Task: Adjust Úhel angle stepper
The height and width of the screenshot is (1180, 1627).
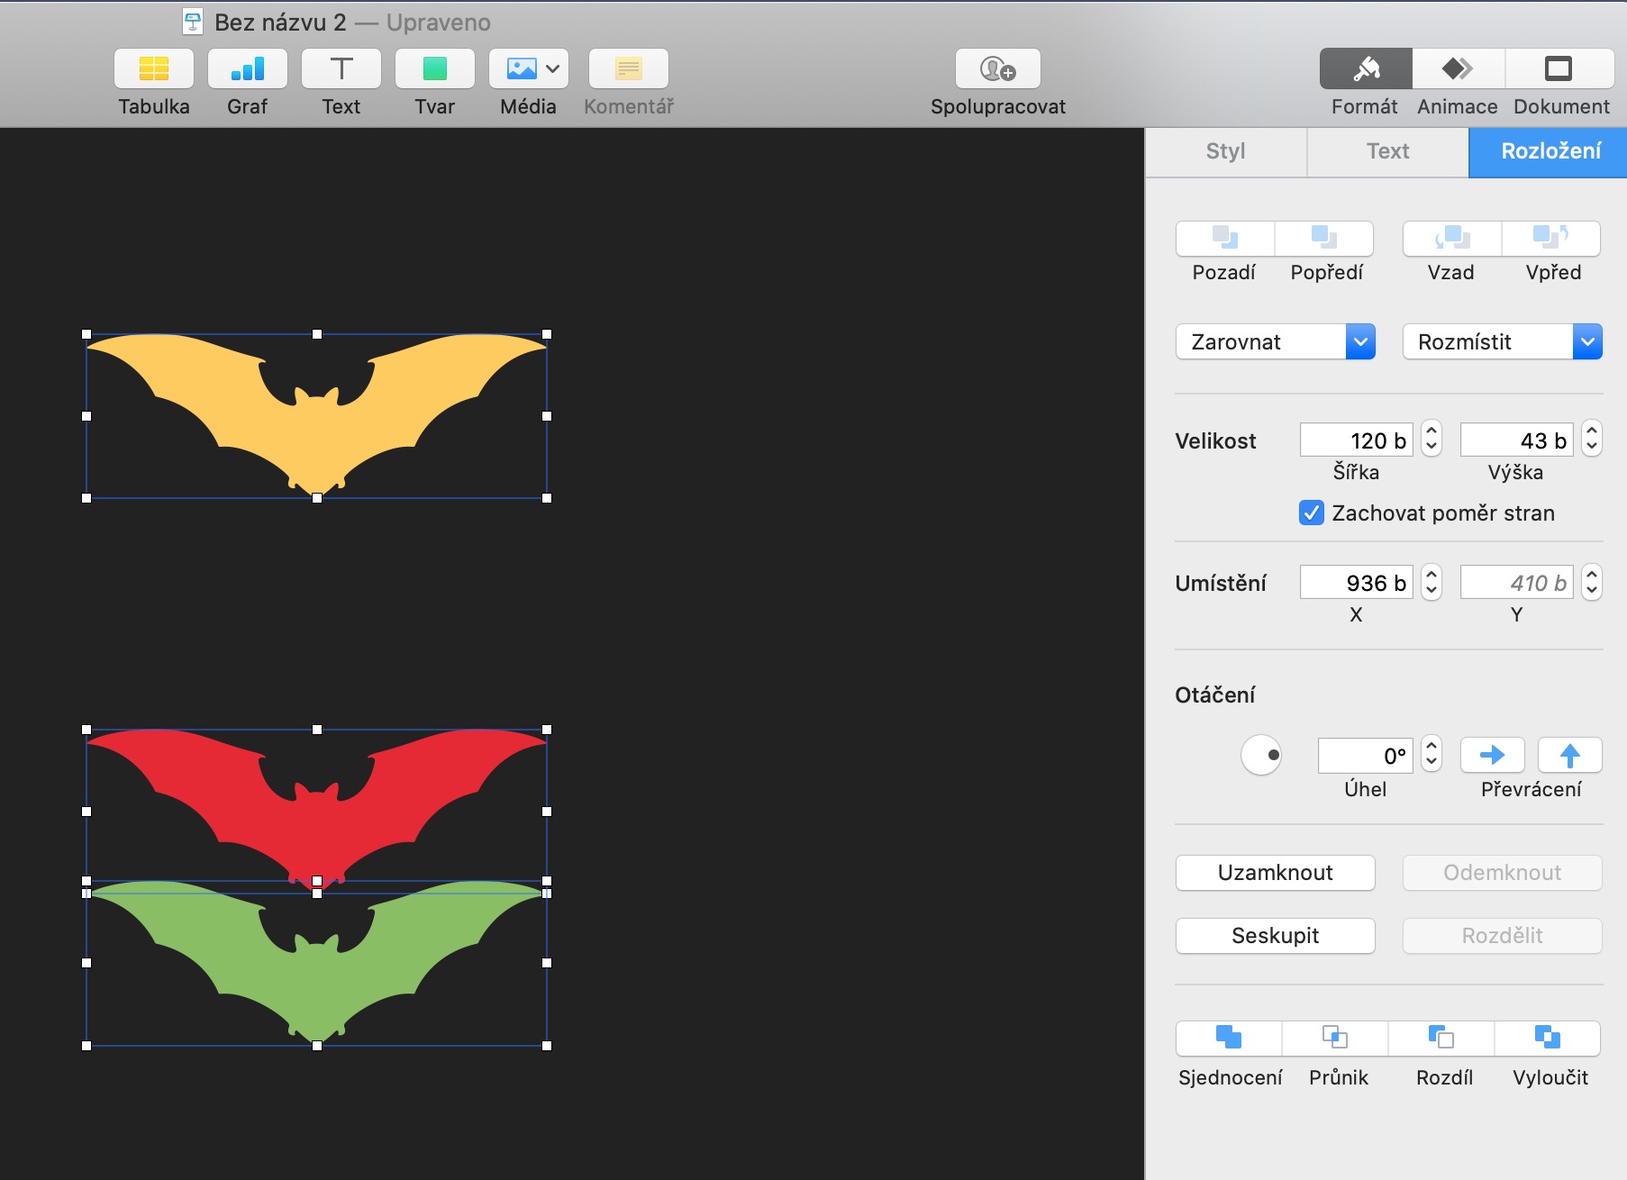Action: 1432,755
